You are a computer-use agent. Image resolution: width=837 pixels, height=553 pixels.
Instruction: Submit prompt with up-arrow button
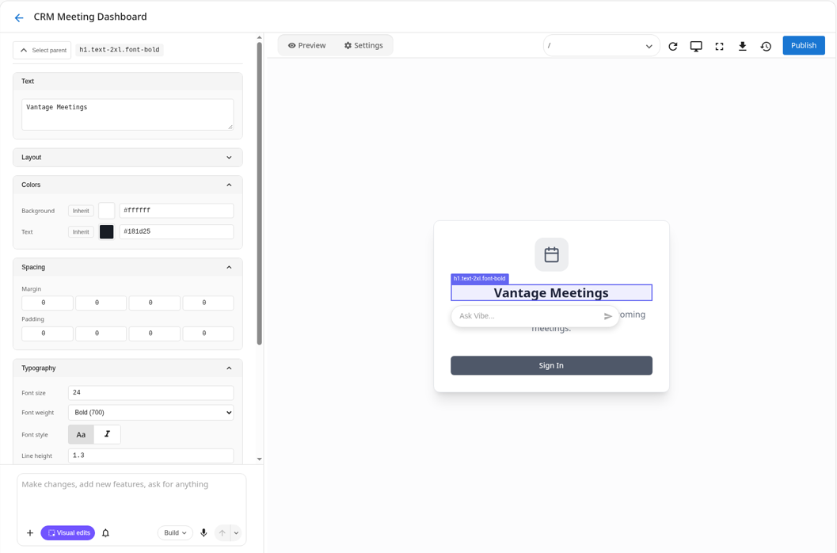pyautogui.click(x=222, y=532)
